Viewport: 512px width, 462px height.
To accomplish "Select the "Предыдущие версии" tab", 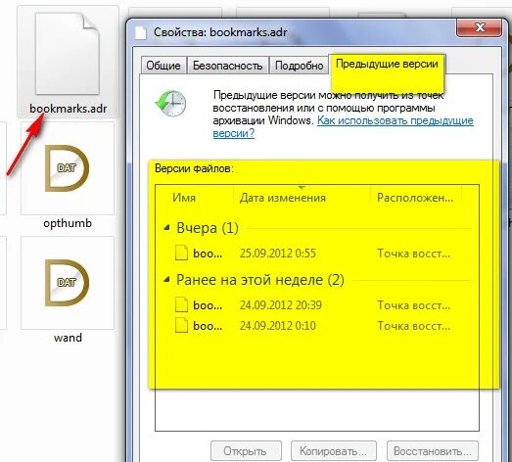I will click(x=387, y=64).
